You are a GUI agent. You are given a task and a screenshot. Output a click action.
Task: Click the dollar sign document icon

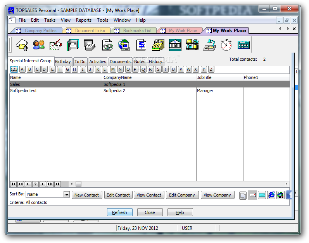click(141, 45)
